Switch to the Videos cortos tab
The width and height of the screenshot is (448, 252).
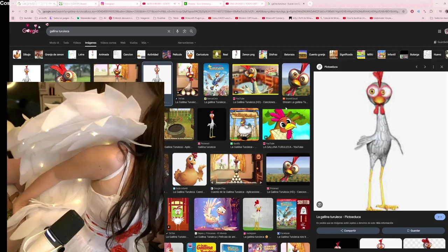point(108,43)
